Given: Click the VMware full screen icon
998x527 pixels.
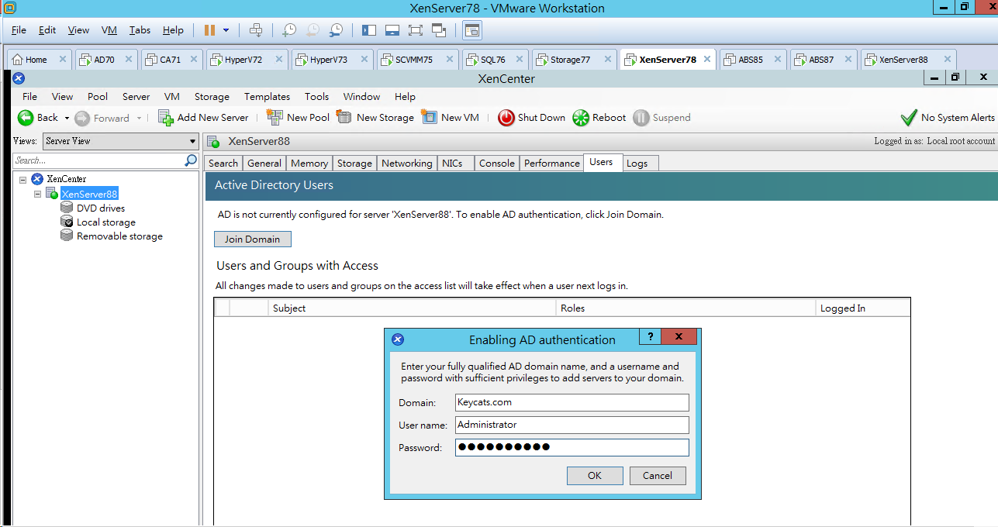Looking at the screenshot, I should [415, 30].
